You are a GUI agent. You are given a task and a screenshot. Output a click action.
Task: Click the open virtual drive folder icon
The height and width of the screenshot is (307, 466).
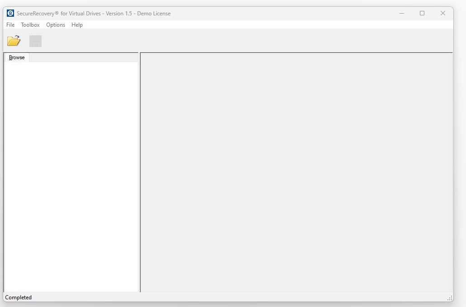click(14, 41)
